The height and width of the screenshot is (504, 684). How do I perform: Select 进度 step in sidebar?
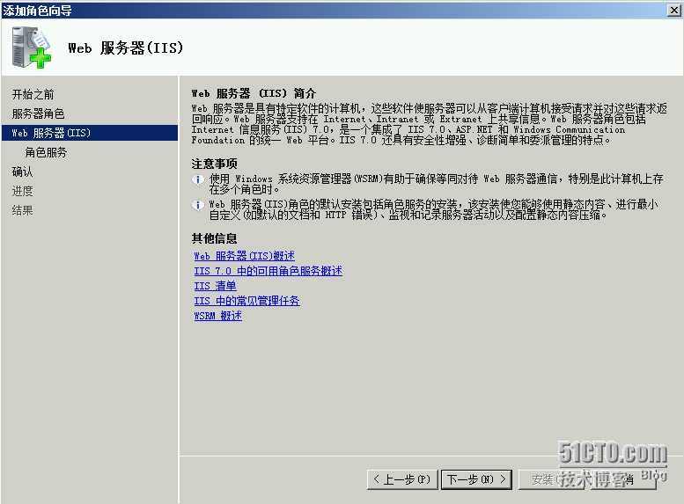click(23, 191)
